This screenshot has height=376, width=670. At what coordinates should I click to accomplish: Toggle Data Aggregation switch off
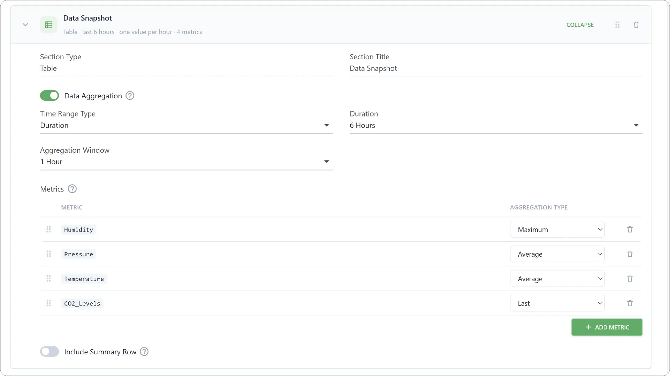click(x=50, y=96)
